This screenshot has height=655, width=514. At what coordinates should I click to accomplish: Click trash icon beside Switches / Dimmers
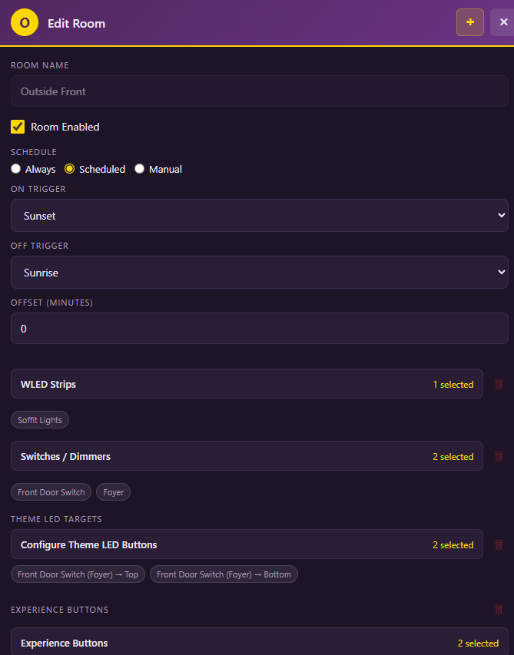pos(499,456)
